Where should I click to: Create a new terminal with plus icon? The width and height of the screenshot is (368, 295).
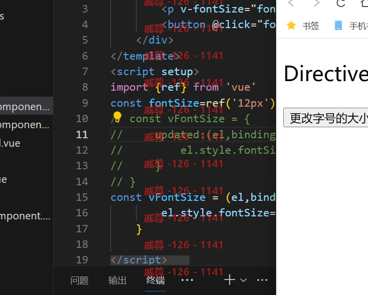coord(230,280)
